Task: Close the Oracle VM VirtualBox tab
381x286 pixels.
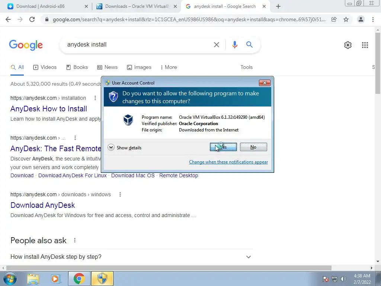Action: click(175, 6)
